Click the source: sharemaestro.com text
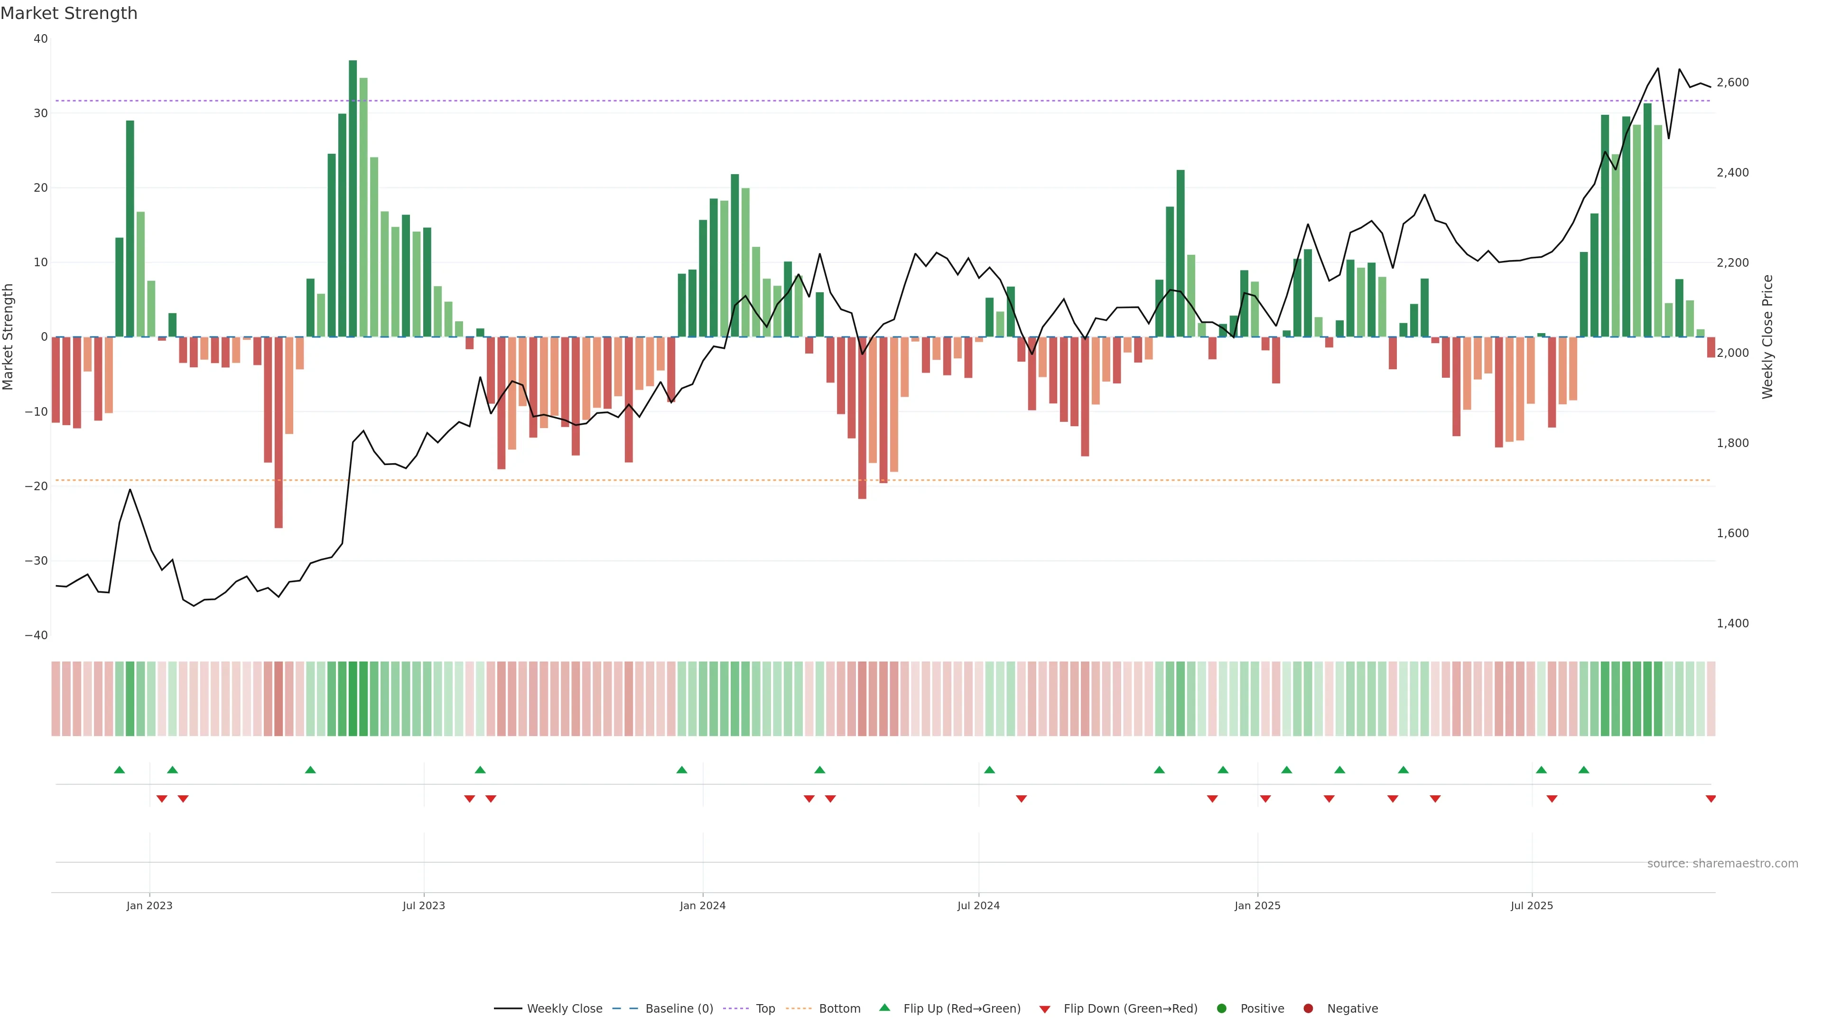This screenshot has width=1822, height=1025. pyautogui.click(x=1722, y=864)
